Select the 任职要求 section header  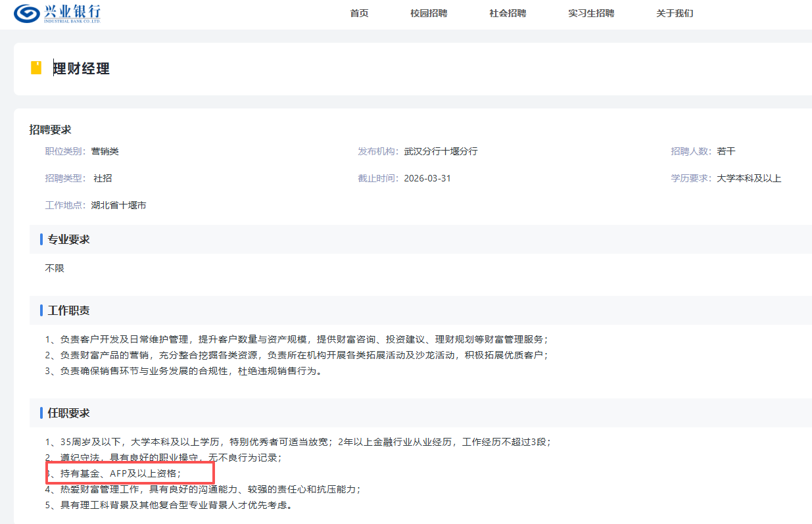pos(68,413)
